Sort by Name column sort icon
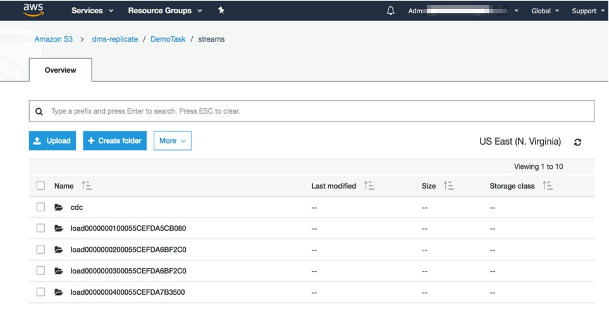The width and height of the screenshot is (609, 315). 87,186
